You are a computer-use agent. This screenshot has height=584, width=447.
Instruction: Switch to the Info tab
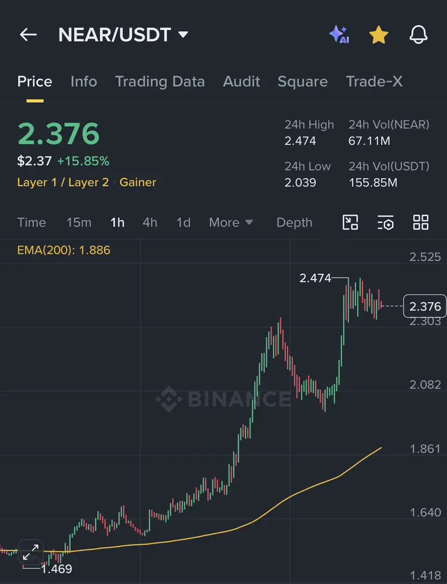click(84, 82)
